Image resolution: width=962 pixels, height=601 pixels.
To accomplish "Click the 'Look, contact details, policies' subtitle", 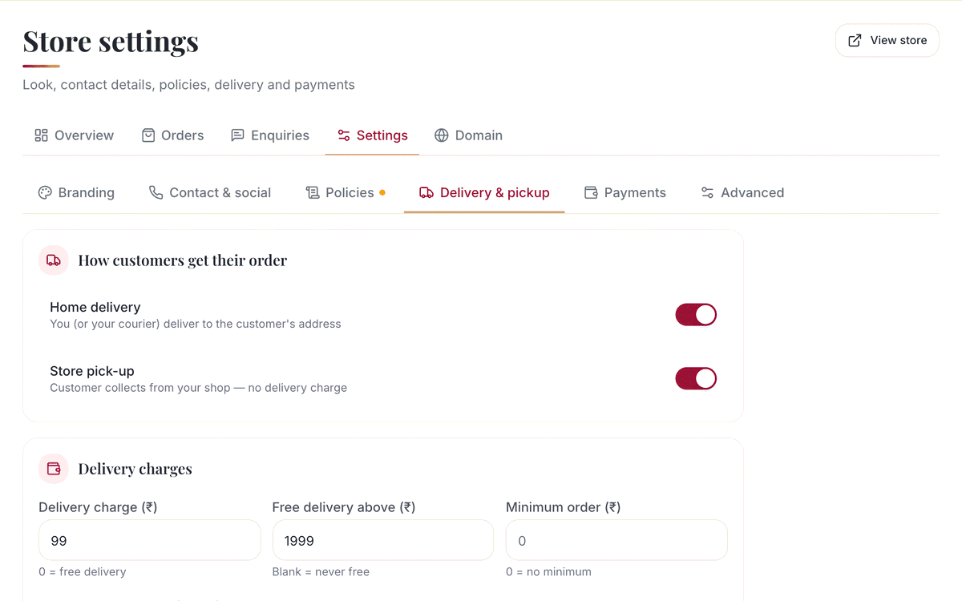I will 188,85.
